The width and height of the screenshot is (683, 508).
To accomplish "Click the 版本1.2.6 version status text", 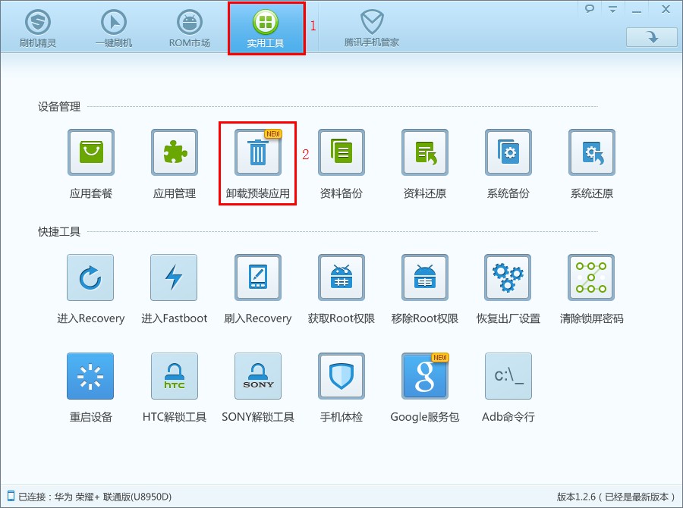I will (615, 497).
